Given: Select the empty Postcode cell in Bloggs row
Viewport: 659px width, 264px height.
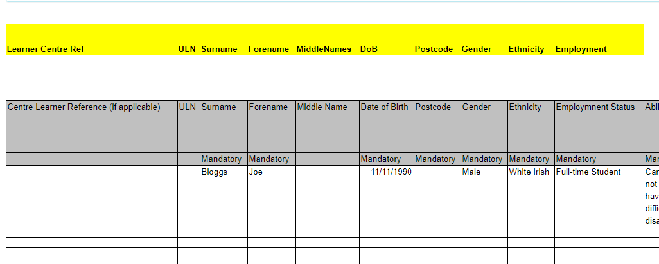Looking at the screenshot, I should pos(437,196).
